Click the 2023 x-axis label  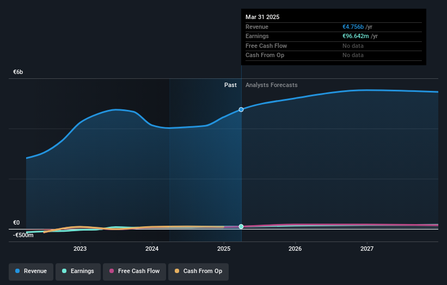pyautogui.click(x=80, y=249)
